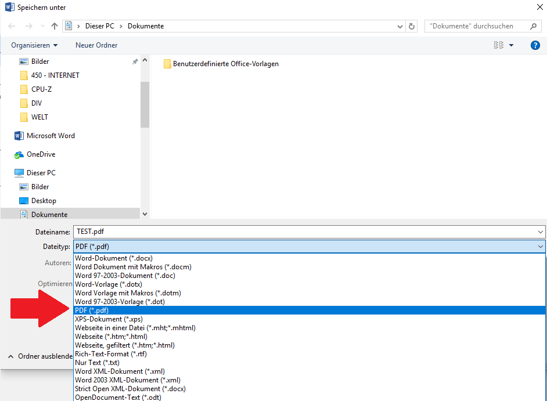Collapse the Dateityp combo box
Screen dimensions: 547x401
tap(309, 247)
